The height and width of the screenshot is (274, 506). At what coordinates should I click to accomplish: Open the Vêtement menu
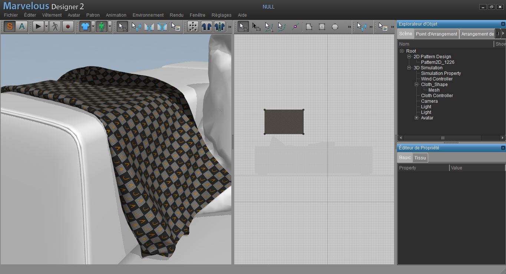(x=52, y=15)
